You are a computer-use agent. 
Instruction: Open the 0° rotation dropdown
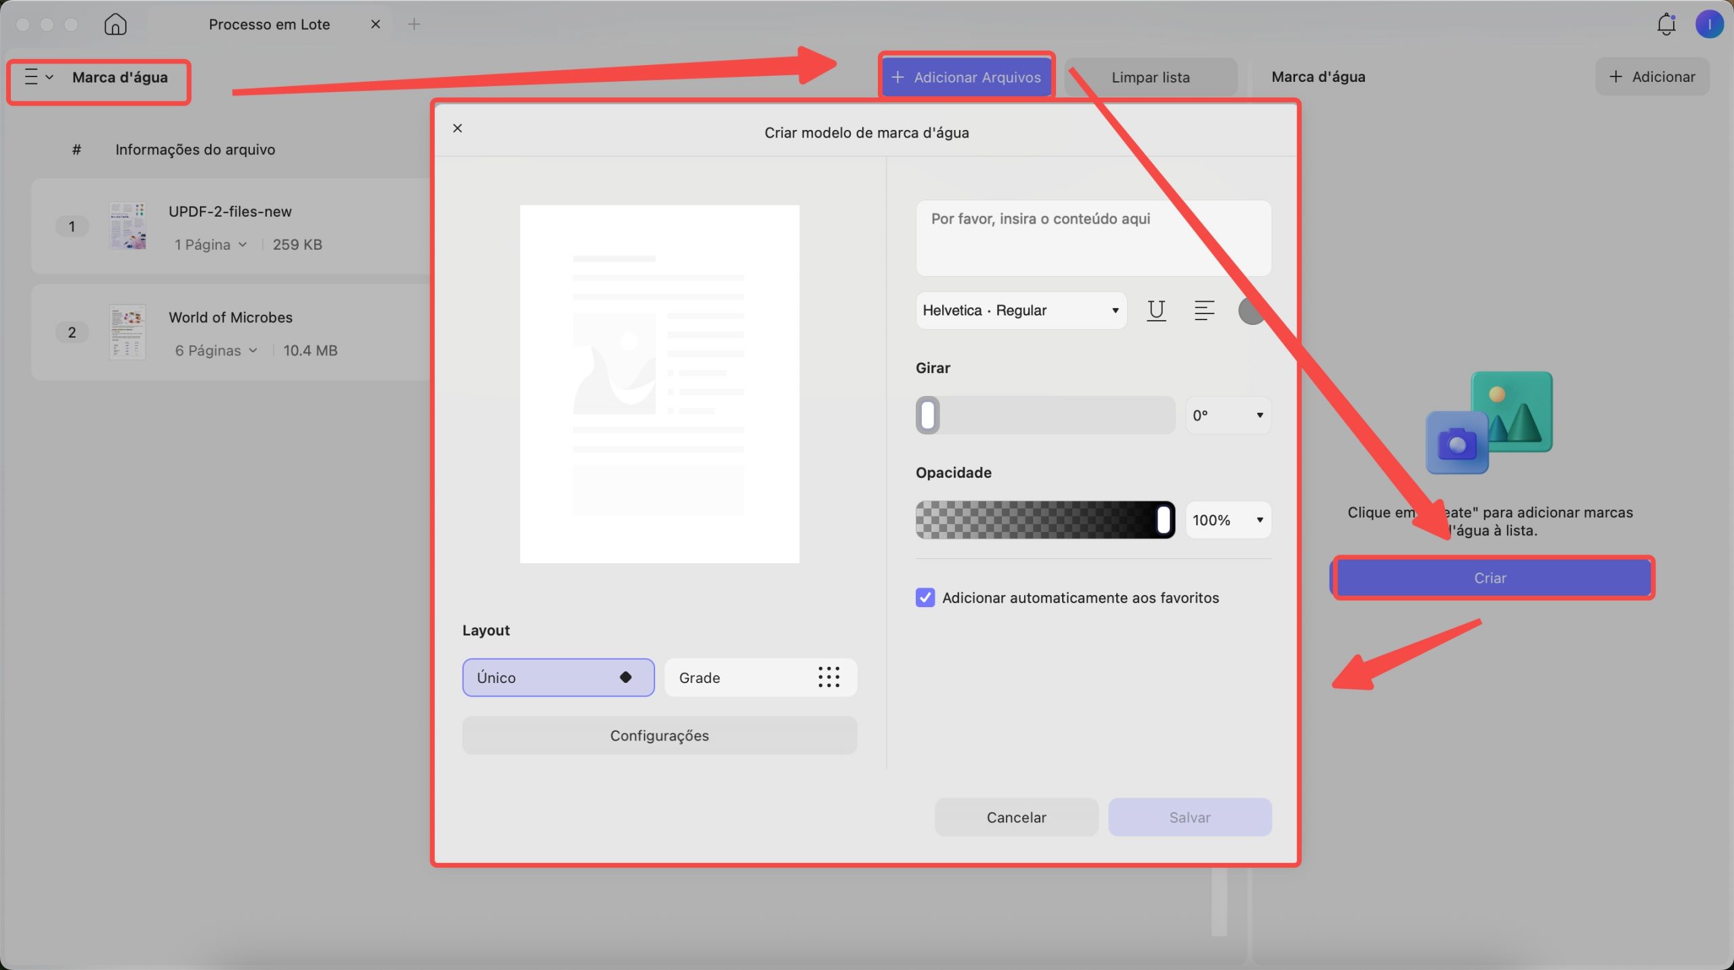1228,415
